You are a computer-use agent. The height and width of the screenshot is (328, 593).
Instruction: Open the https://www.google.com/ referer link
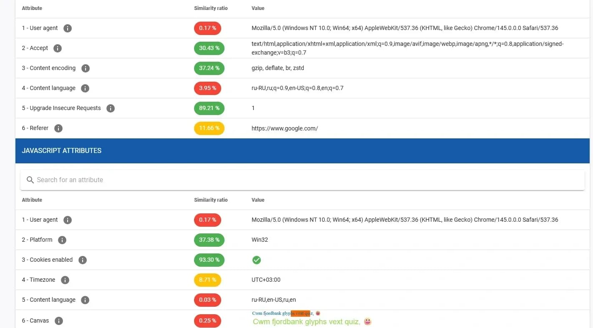[x=285, y=128]
